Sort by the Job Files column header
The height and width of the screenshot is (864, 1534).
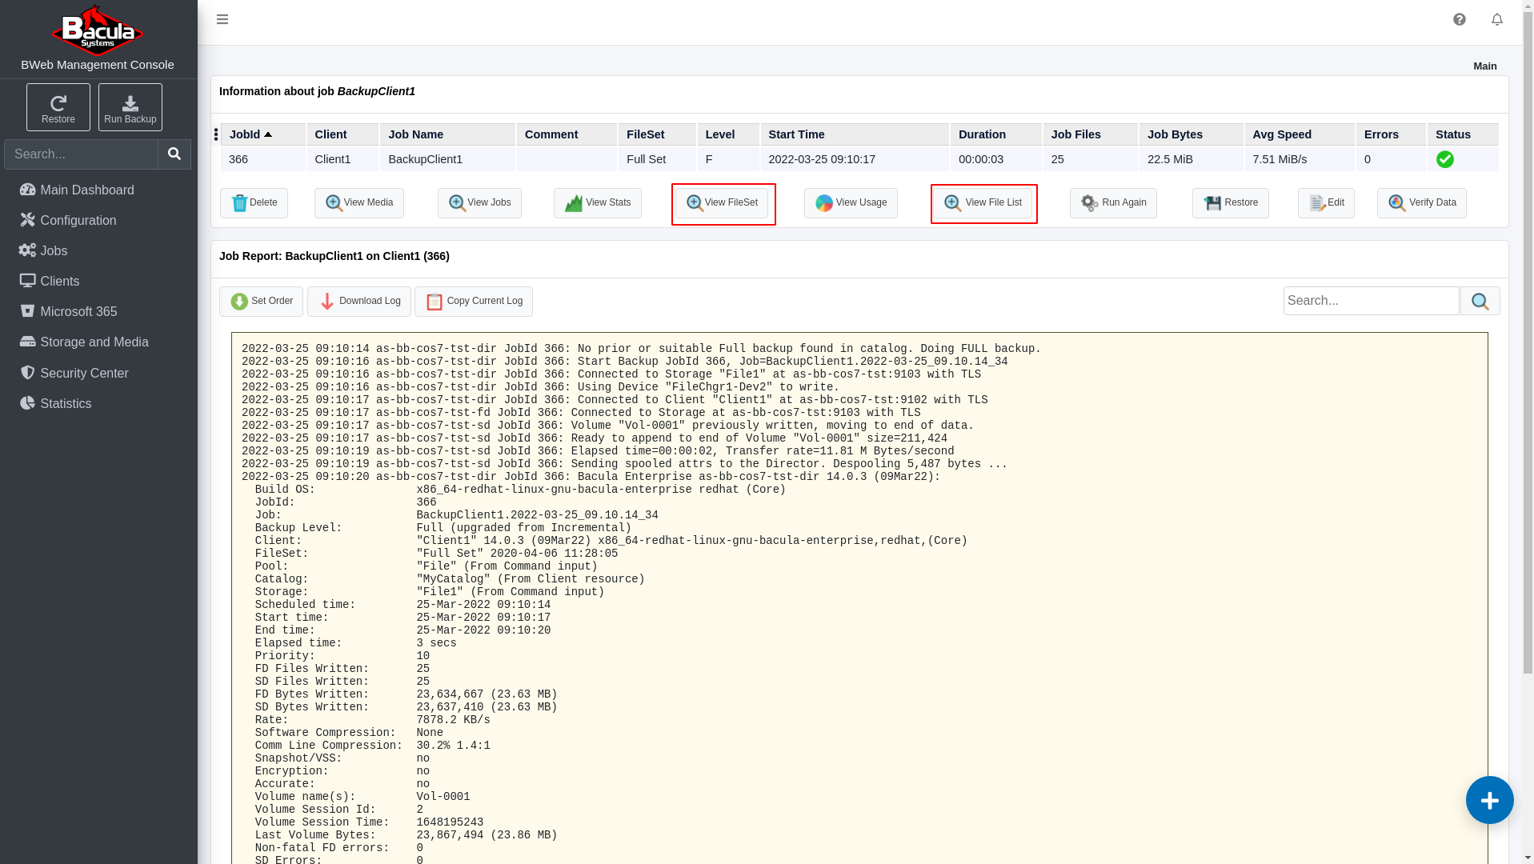coord(1091,134)
